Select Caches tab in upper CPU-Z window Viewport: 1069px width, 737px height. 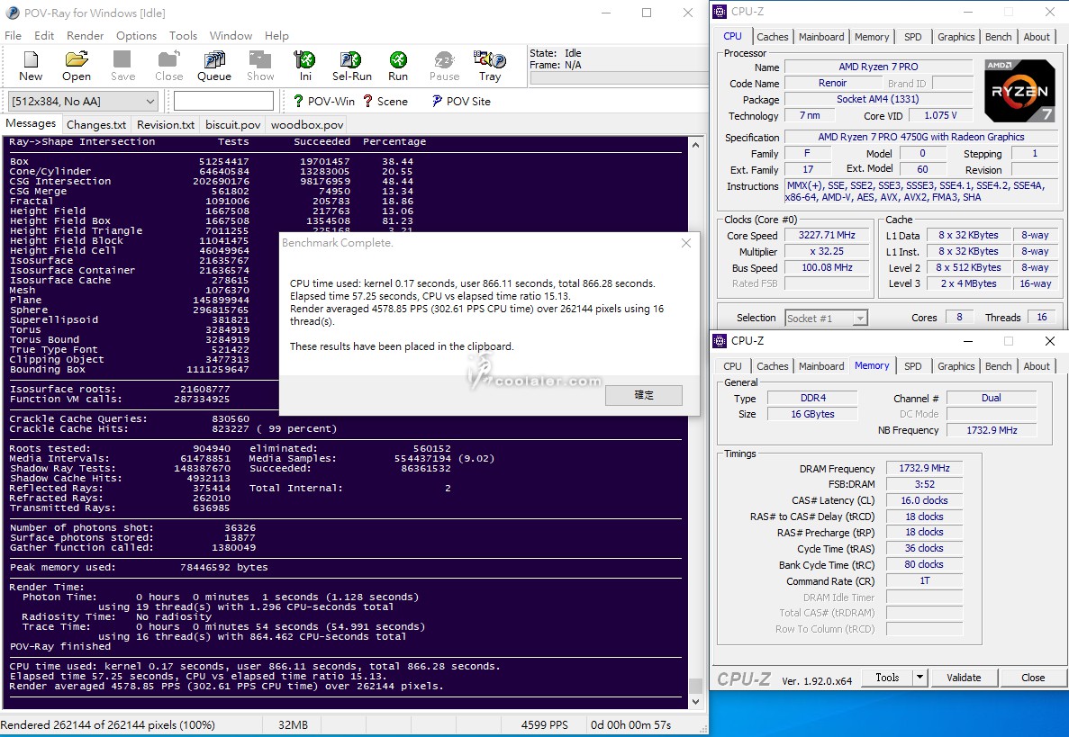(773, 37)
